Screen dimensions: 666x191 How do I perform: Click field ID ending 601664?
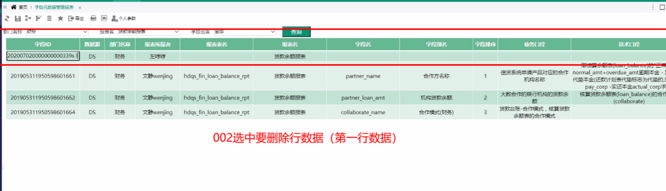click(x=43, y=112)
